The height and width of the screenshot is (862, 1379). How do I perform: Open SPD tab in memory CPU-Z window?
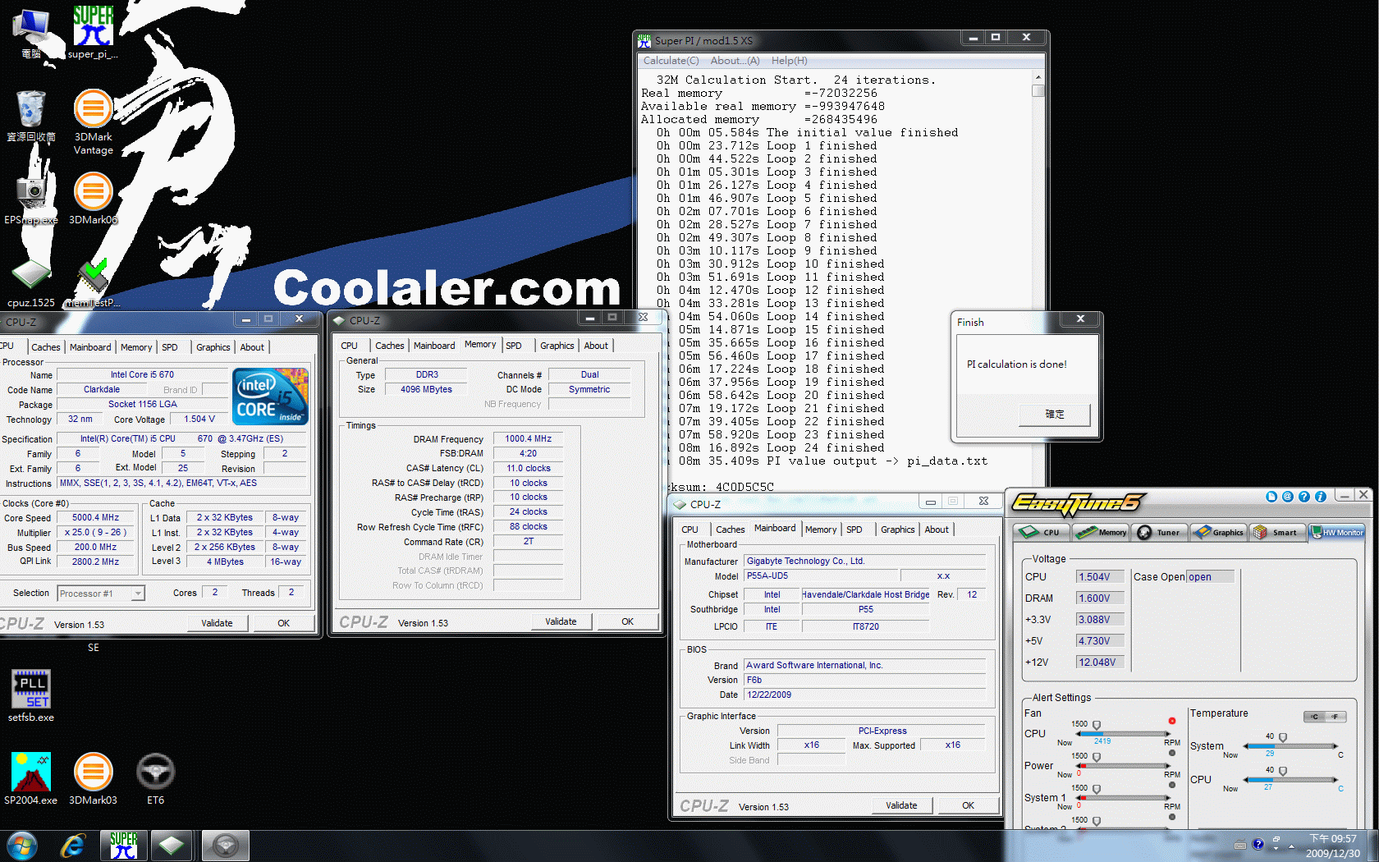pyautogui.click(x=514, y=346)
